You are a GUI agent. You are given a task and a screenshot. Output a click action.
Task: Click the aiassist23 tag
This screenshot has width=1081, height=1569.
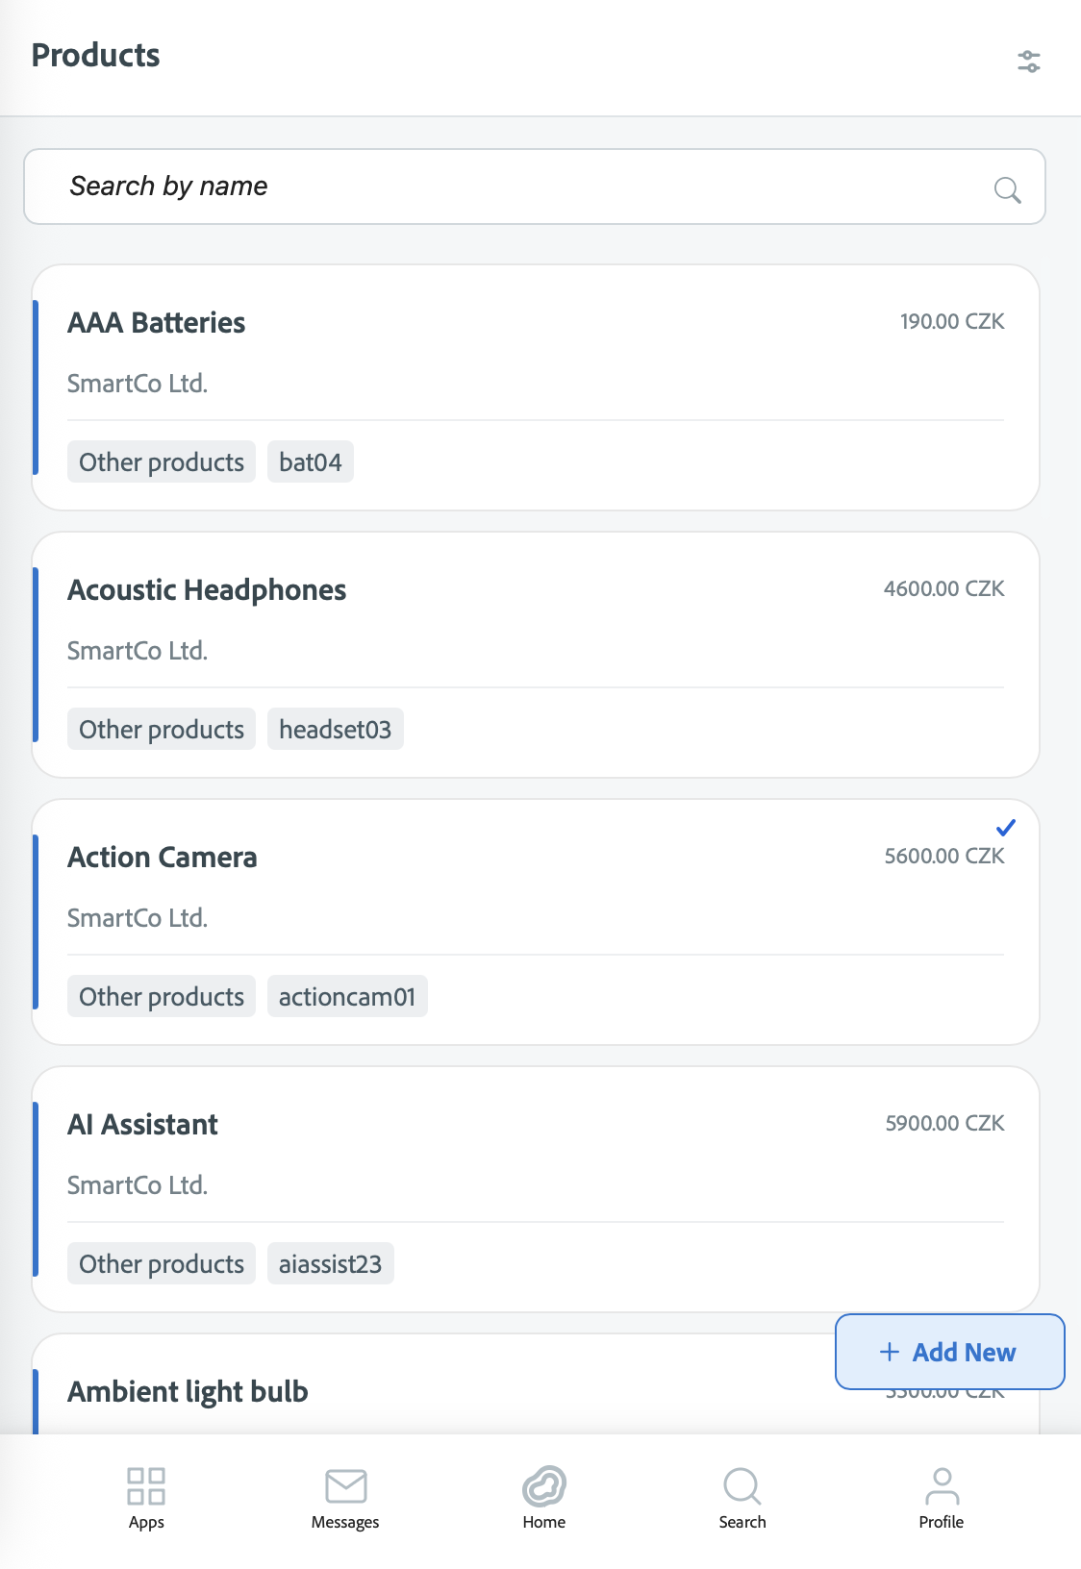[x=330, y=1264]
